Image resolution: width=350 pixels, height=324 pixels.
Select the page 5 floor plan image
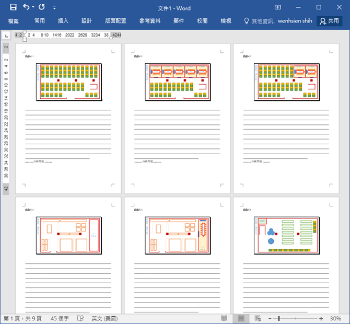tap(178, 236)
